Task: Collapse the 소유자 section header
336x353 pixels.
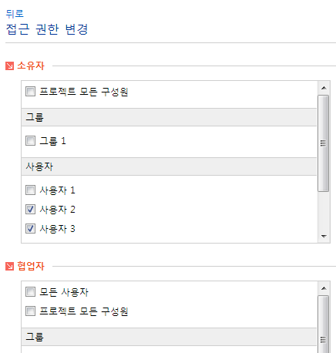Action: [31, 66]
